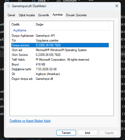Click the Özellik column header
The height and width of the screenshot is (140, 125).
22,24
